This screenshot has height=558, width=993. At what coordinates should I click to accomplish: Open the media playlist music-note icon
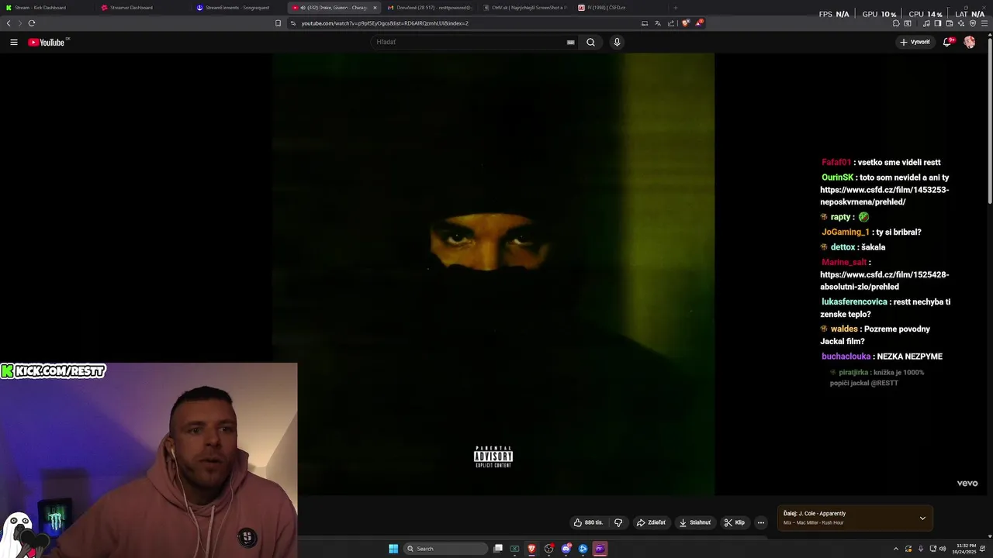(x=926, y=23)
